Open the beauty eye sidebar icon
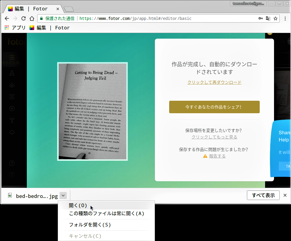This screenshot has height=241, width=291. pos(12,85)
